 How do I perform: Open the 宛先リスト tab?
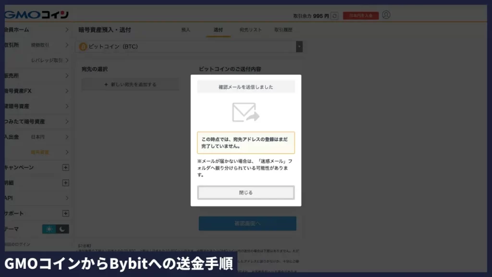pos(250,30)
